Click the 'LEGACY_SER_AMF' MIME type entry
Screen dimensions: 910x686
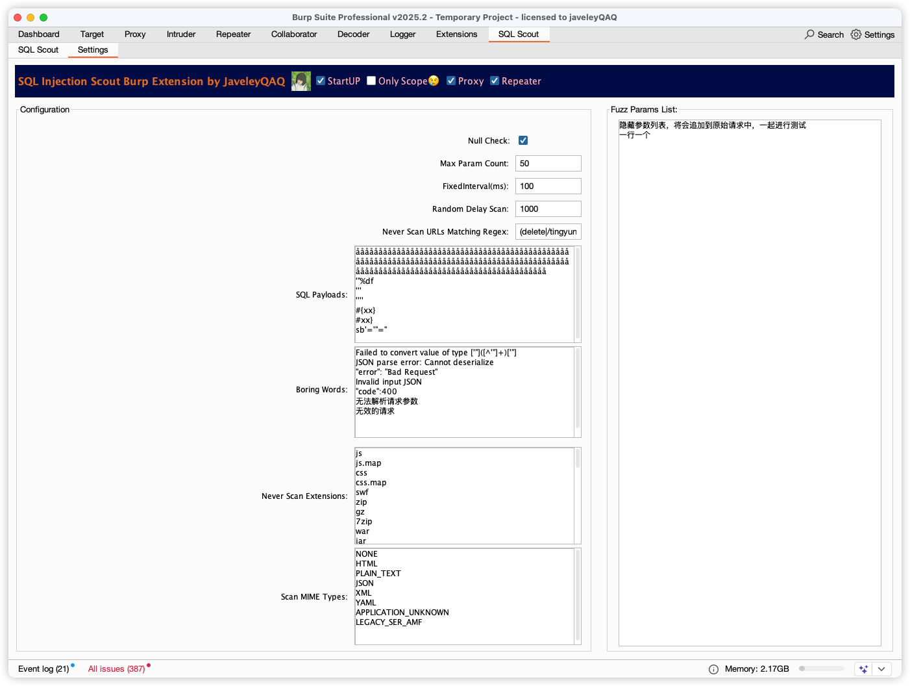(389, 622)
